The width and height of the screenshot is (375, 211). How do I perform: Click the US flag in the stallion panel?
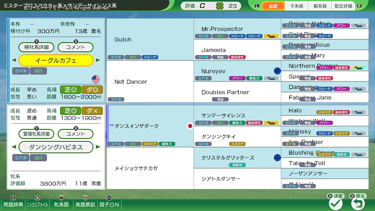point(96,79)
